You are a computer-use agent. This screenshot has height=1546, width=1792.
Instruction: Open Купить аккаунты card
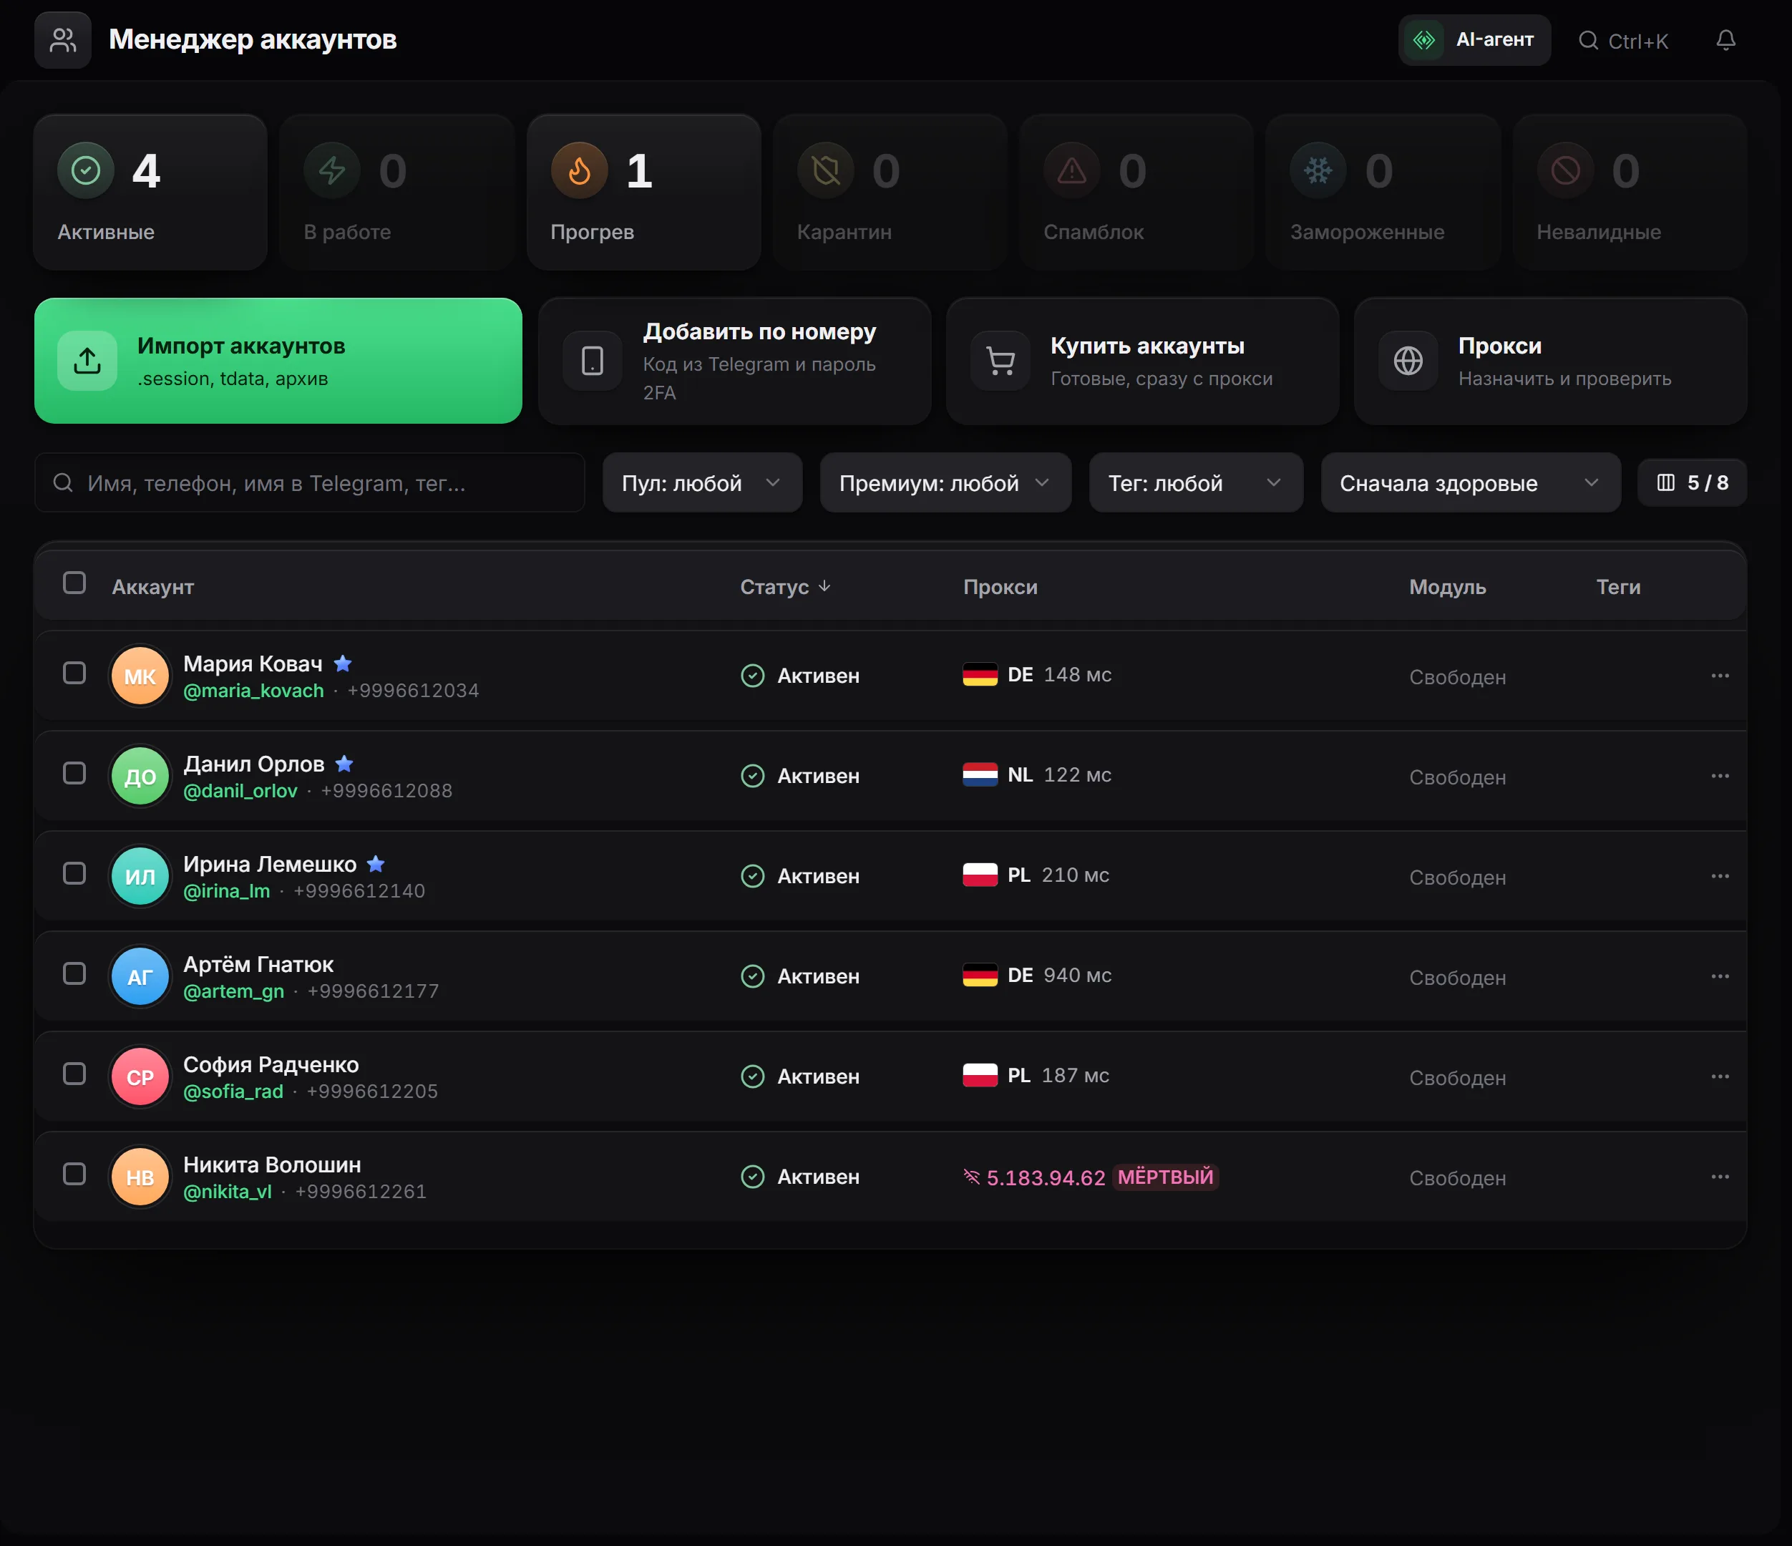[1142, 361]
